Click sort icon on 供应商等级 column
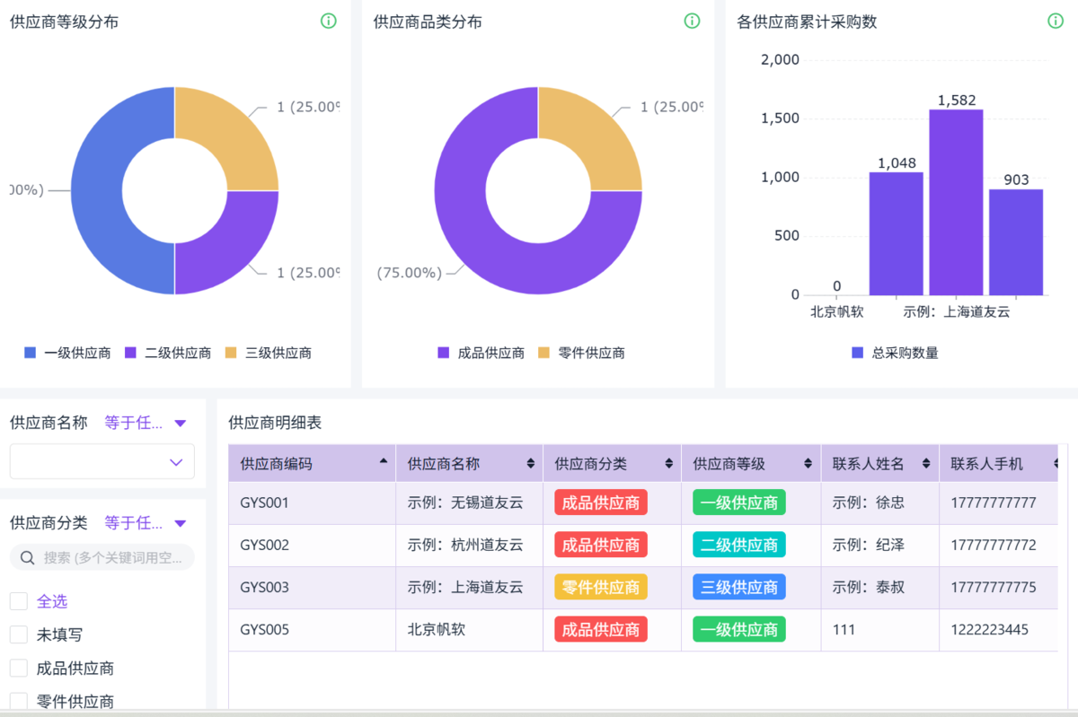The image size is (1078, 717). click(x=808, y=464)
